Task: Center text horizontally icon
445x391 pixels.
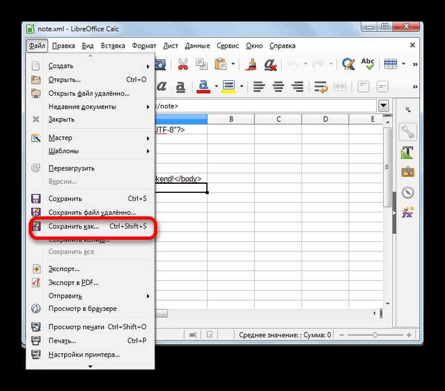Action: click(x=278, y=87)
